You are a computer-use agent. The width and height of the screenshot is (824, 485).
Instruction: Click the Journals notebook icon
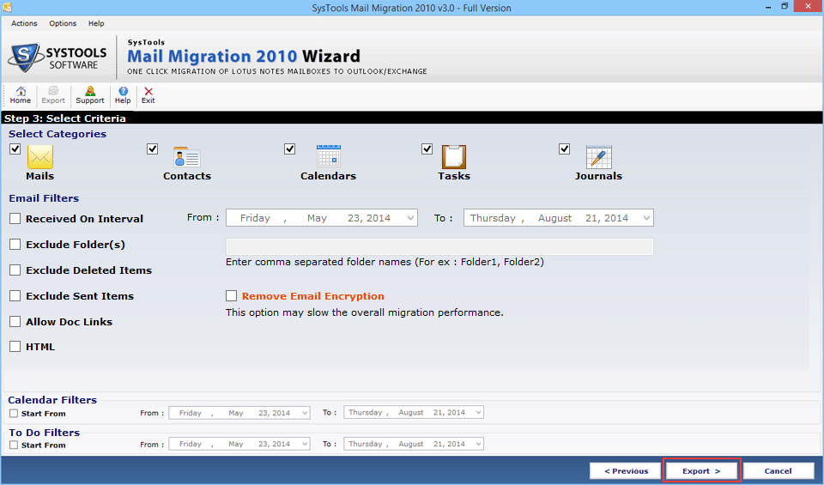point(598,156)
